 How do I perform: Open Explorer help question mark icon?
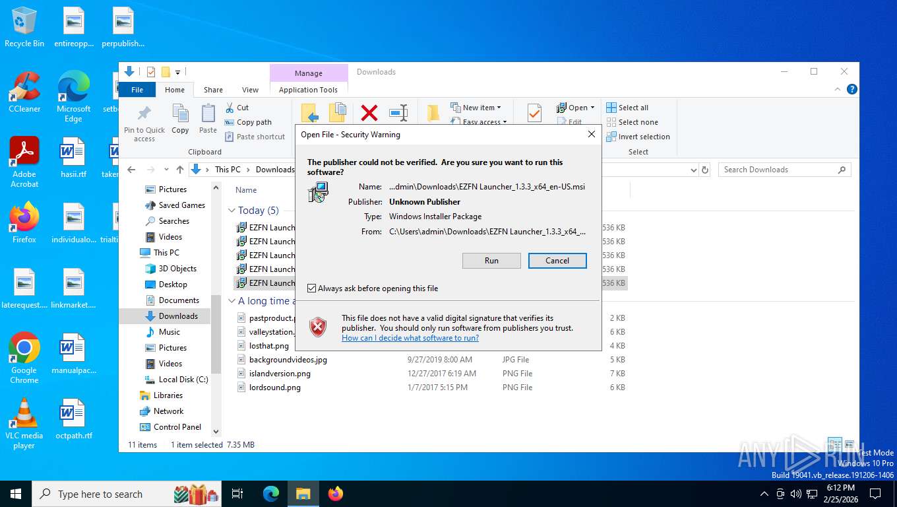click(x=851, y=89)
